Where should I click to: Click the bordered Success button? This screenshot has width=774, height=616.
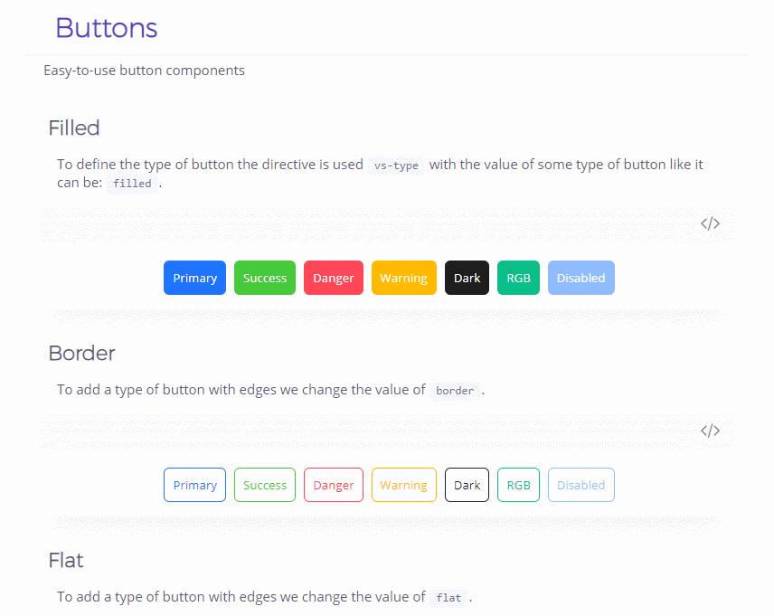pos(264,485)
